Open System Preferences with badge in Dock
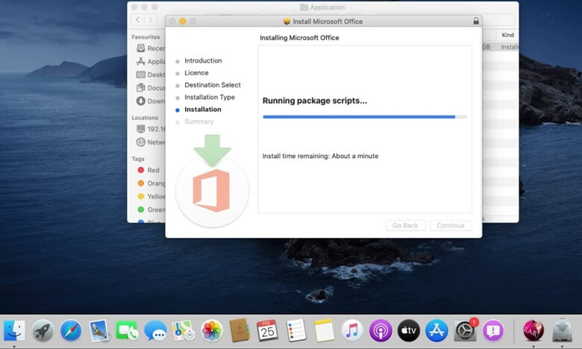The image size is (582, 349). point(465,330)
